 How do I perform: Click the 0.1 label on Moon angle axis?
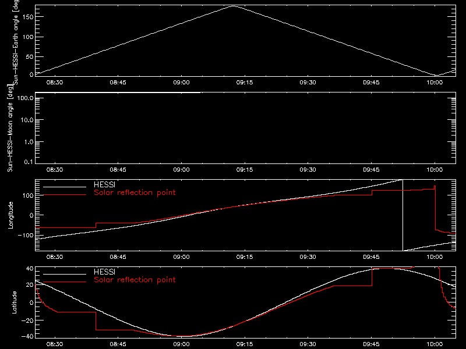click(x=29, y=162)
